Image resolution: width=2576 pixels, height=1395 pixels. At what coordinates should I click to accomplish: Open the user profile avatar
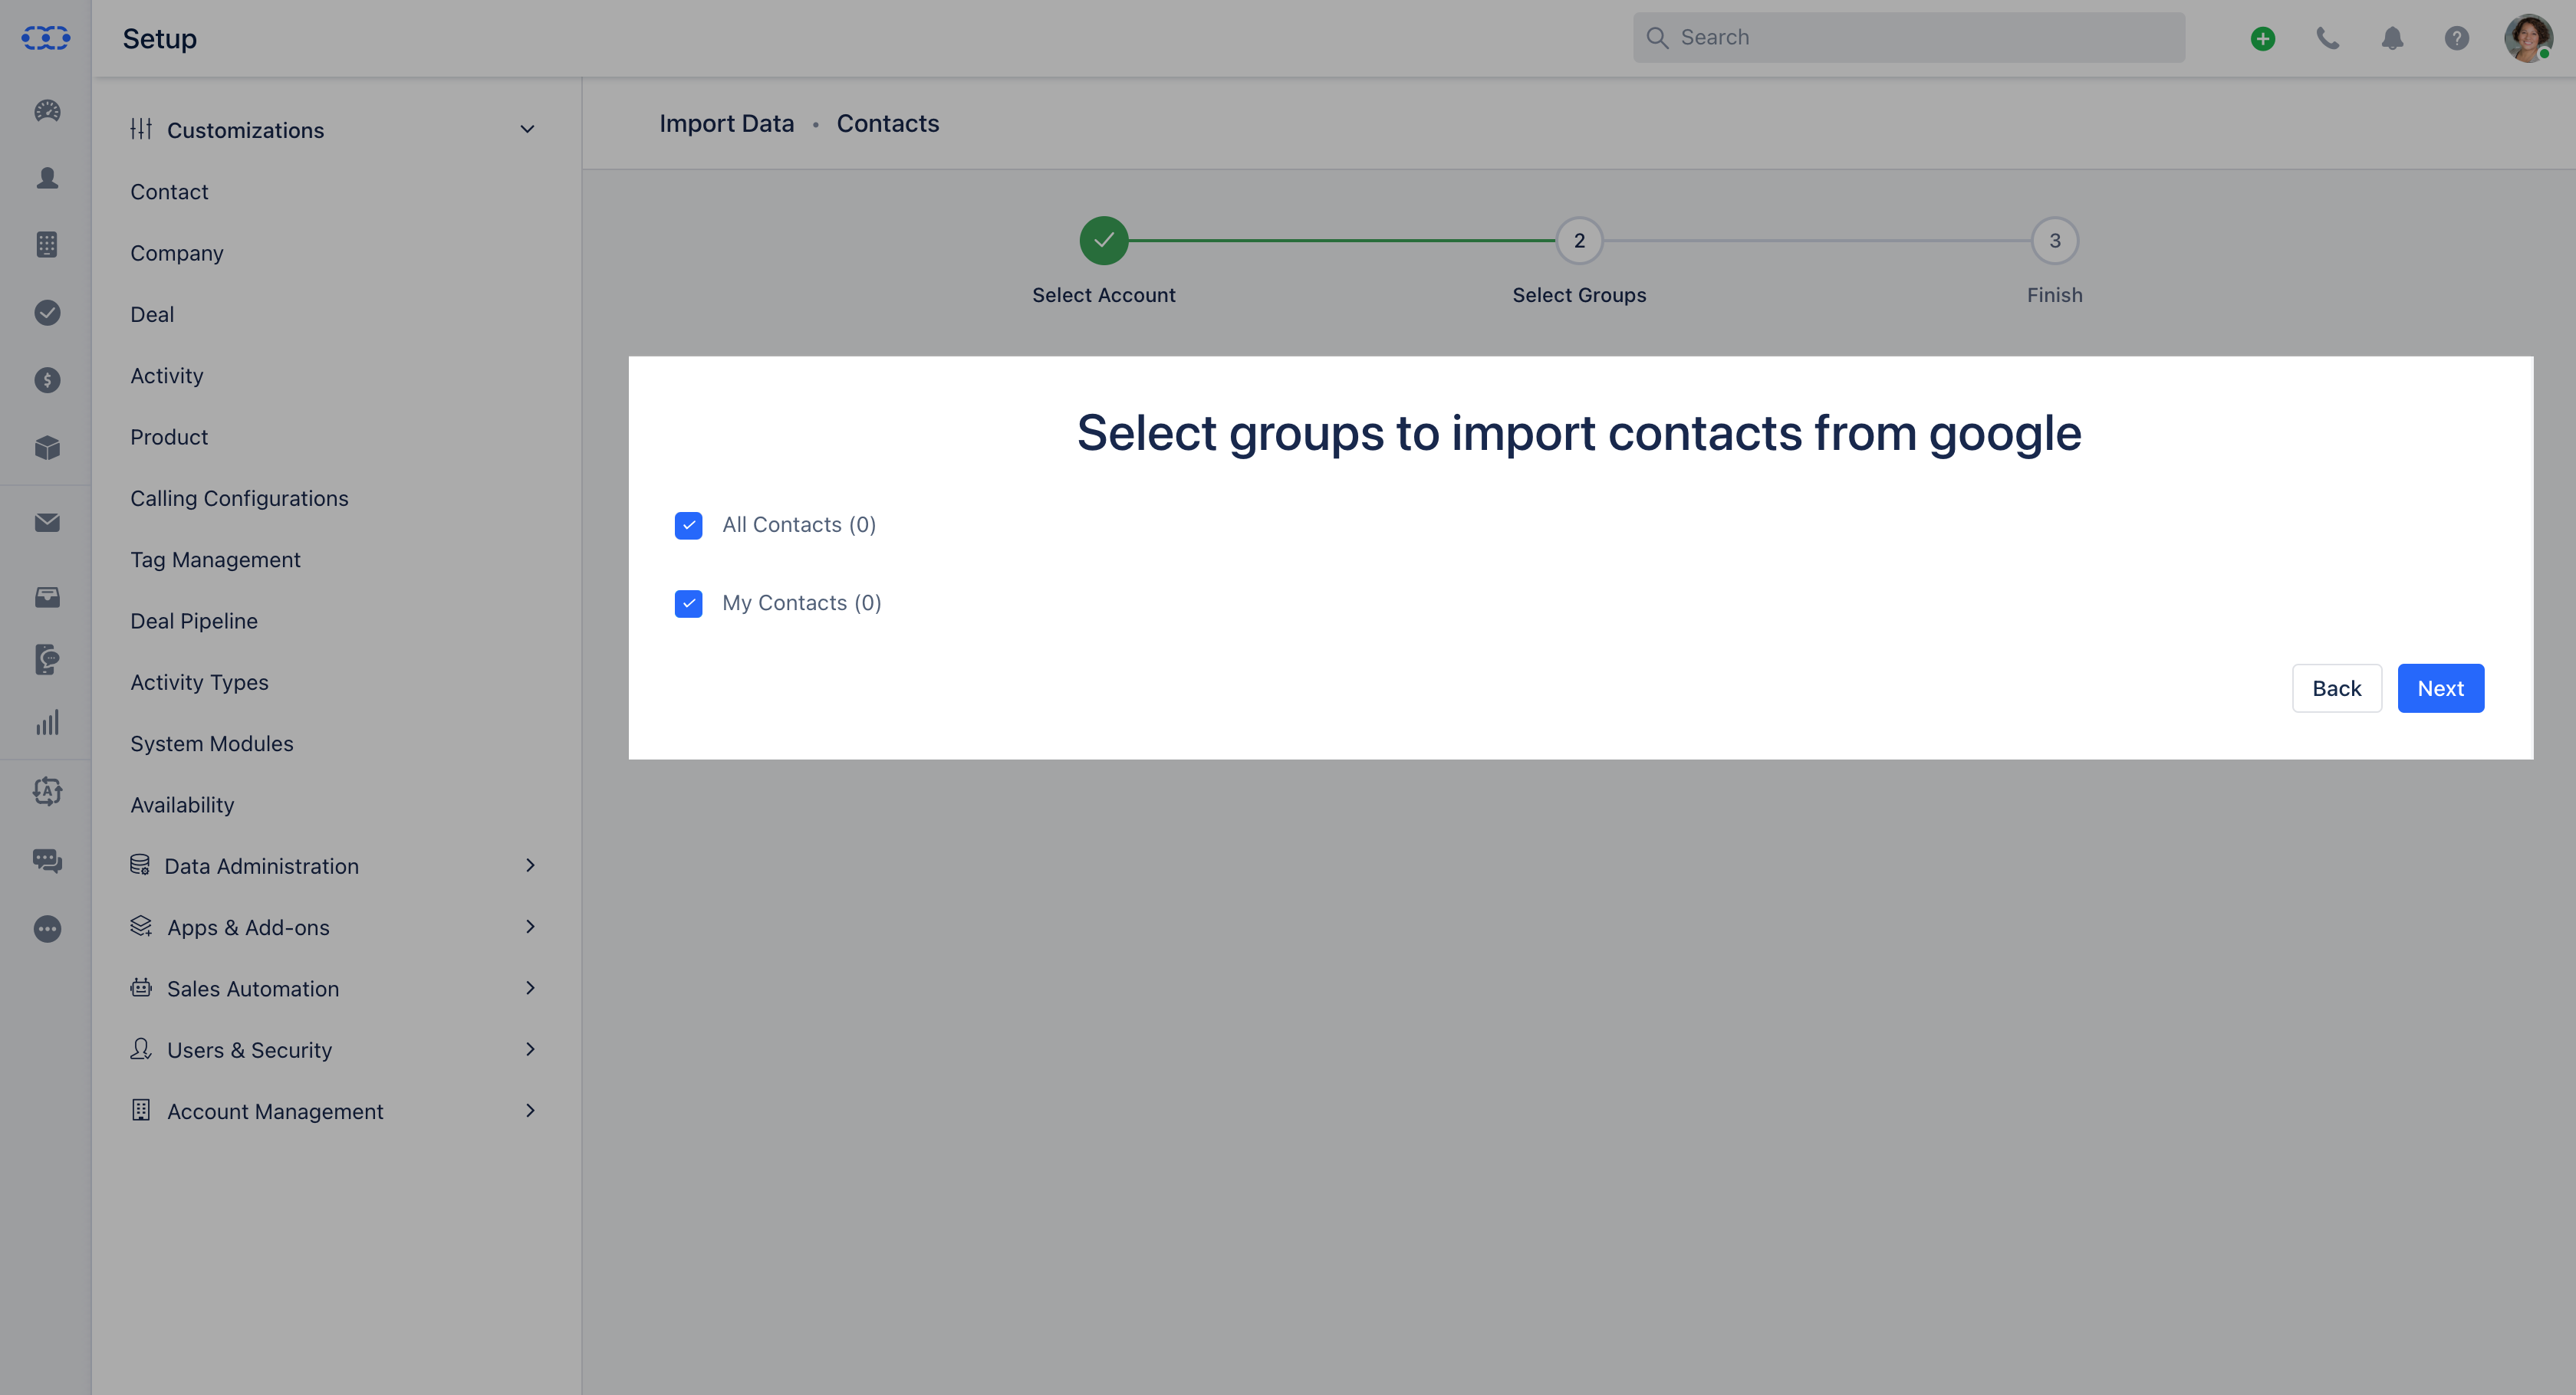click(x=2528, y=38)
